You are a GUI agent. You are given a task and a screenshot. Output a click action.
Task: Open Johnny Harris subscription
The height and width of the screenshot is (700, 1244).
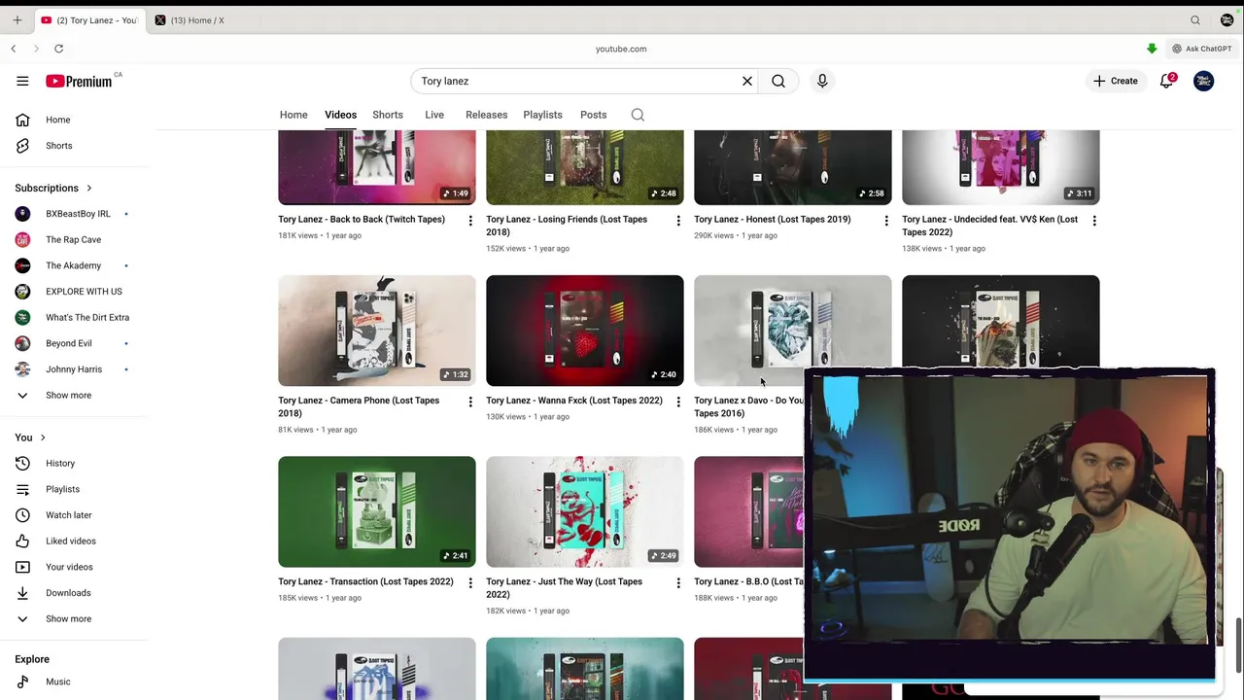click(x=74, y=369)
